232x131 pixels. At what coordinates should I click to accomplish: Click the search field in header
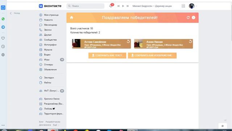(x=86, y=6)
